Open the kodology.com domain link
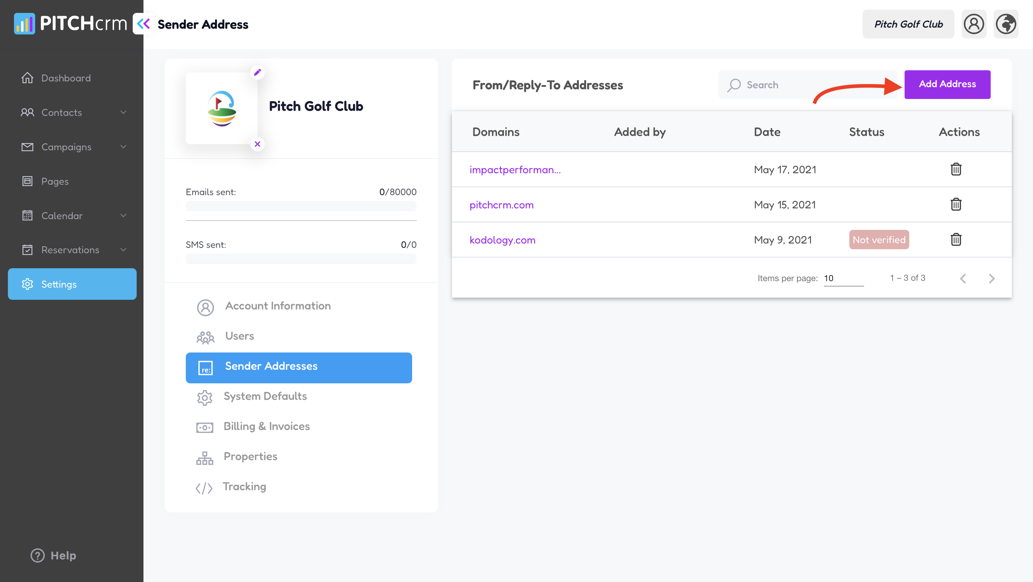 point(503,240)
